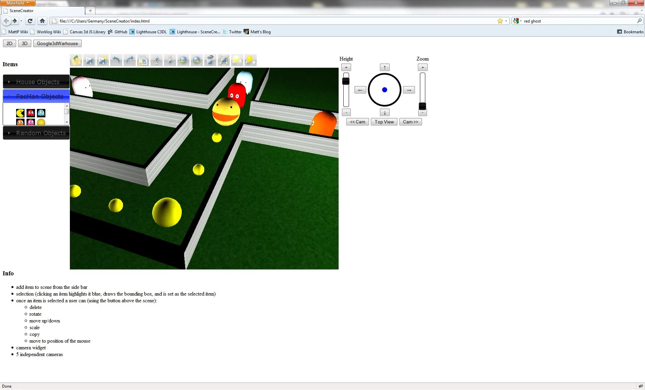645x390 pixels.
Task: Switch to 3D mode
Action: tap(25, 43)
